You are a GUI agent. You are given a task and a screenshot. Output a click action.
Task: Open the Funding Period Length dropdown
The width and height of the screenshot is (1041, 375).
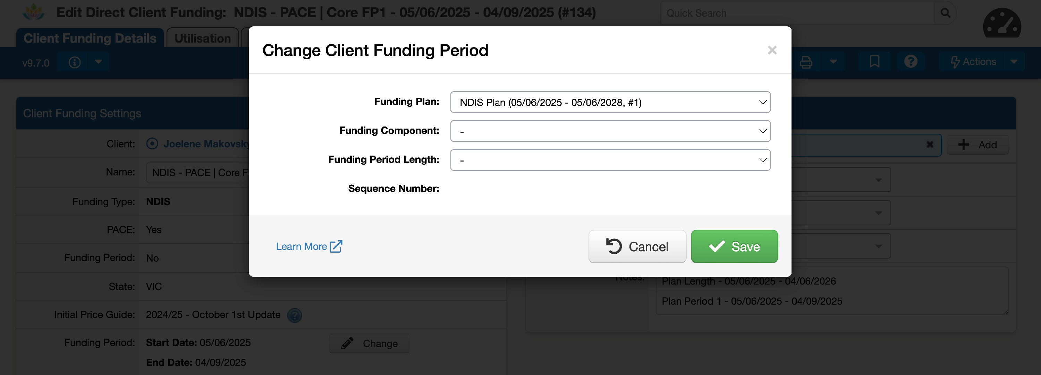(610, 160)
